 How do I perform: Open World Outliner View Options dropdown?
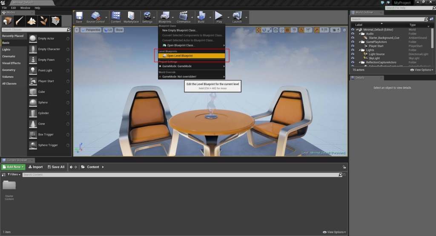pyautogui.click(x=422, y=70)
